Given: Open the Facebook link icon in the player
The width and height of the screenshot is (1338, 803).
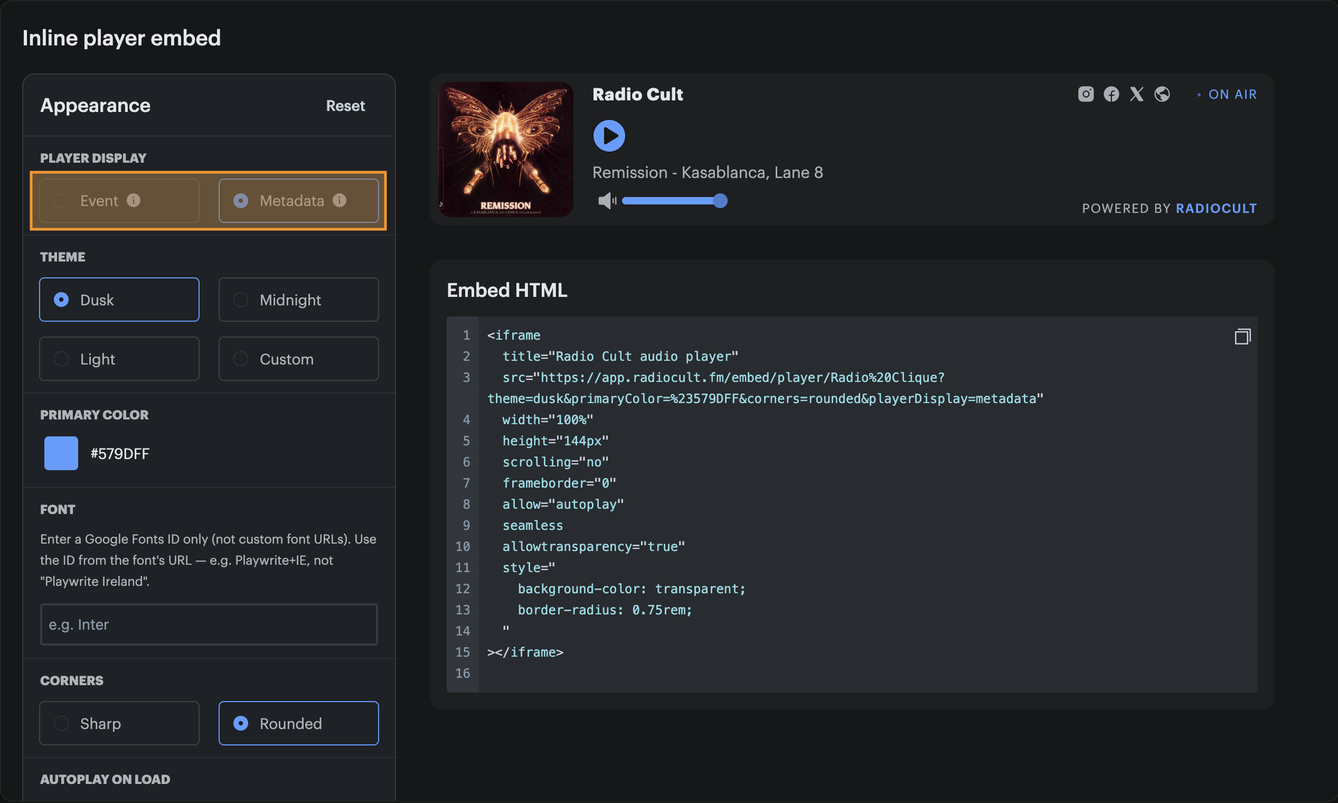Looking at the screenshot, I should [x=1111, y=94].
